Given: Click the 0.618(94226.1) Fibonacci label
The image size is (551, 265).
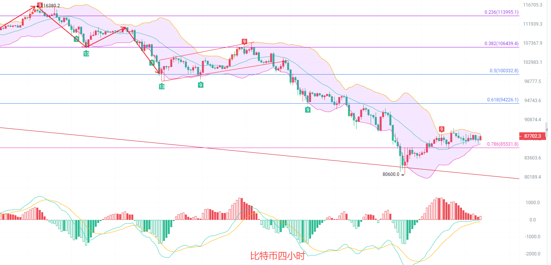Looking at the screenshot, I should click(x=502, y=100).
